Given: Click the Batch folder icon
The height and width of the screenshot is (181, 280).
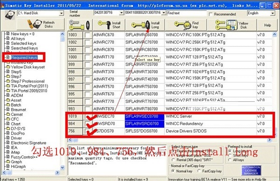Looking at the screenshot, I should (x=8, y=104).
